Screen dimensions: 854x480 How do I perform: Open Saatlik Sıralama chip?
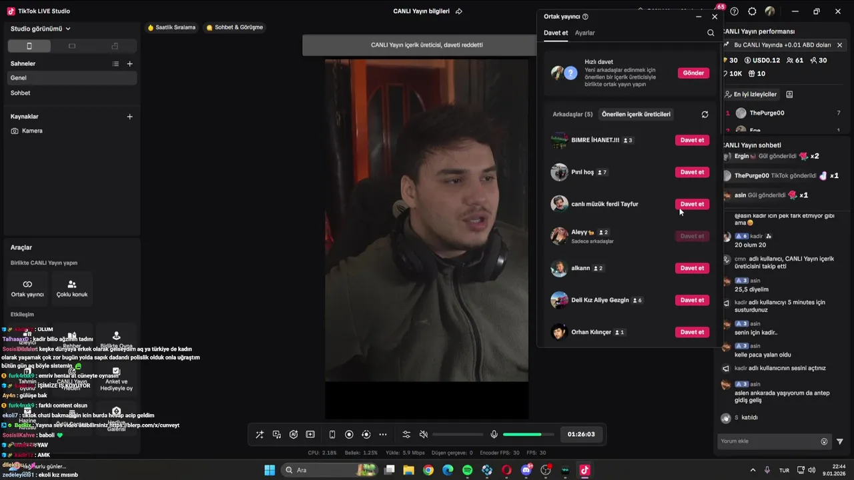(x=171, y=27)
